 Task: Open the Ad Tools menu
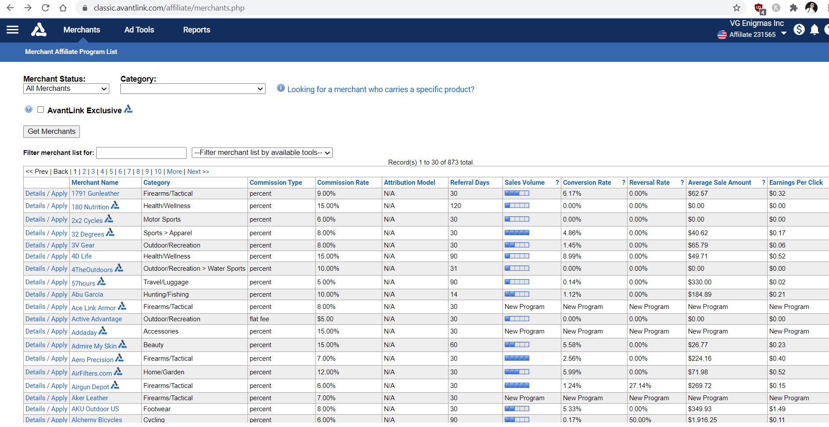coord(139,30)
